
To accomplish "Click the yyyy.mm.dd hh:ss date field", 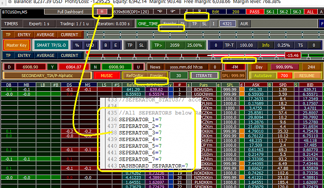I will click(x=186, y=67).
